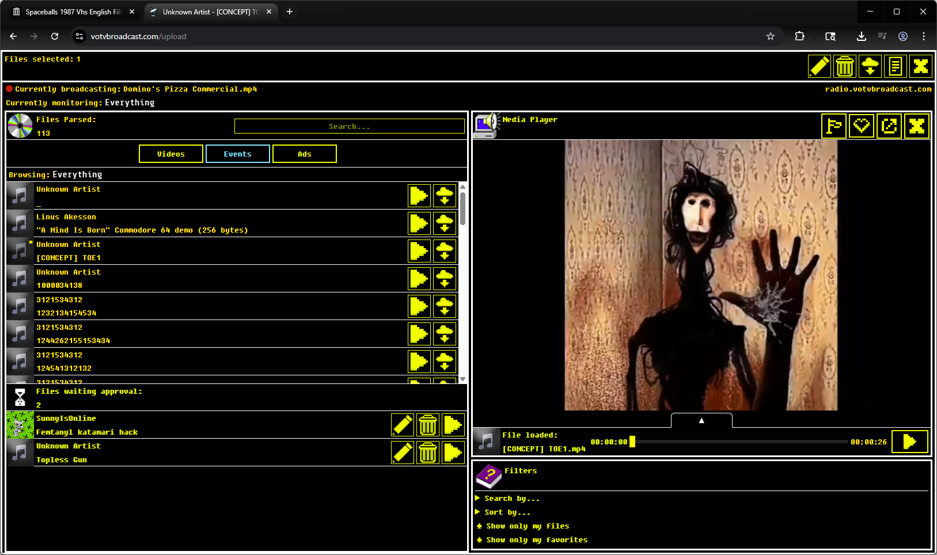Pop out the Media Player window
The width and height of the screenshot is (937, 555).
889,126
